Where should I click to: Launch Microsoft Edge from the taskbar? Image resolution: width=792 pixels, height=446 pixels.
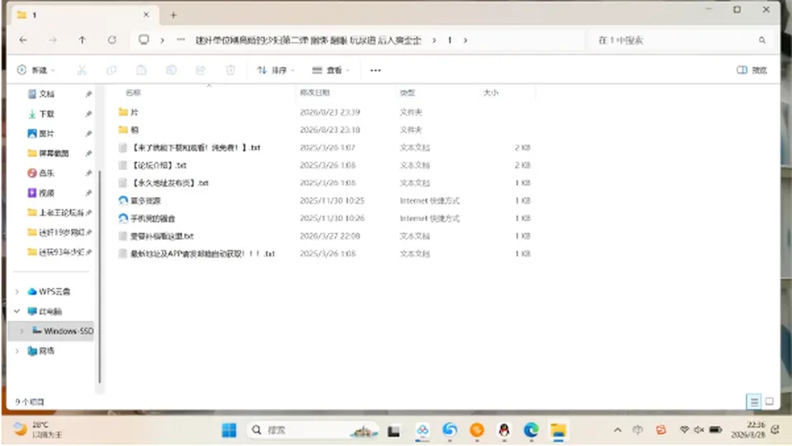pos(530,430)
